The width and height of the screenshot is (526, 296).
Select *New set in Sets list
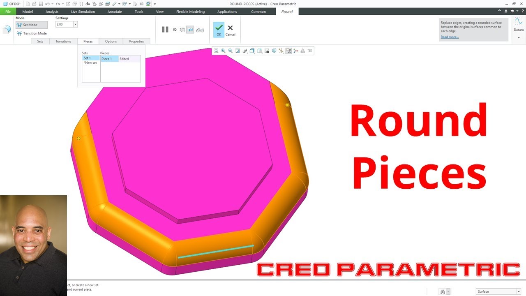coord(91,63)
